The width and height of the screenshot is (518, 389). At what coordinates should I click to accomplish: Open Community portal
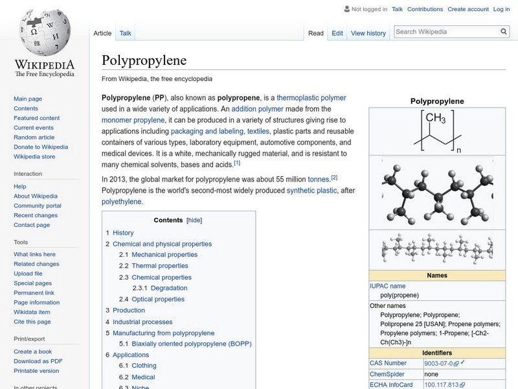tap(38, 206)
